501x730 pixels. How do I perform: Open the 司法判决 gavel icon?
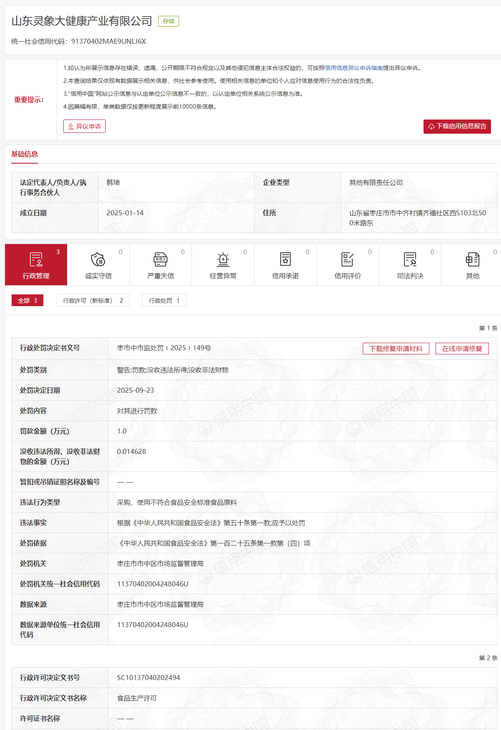(x=410, y=259)
